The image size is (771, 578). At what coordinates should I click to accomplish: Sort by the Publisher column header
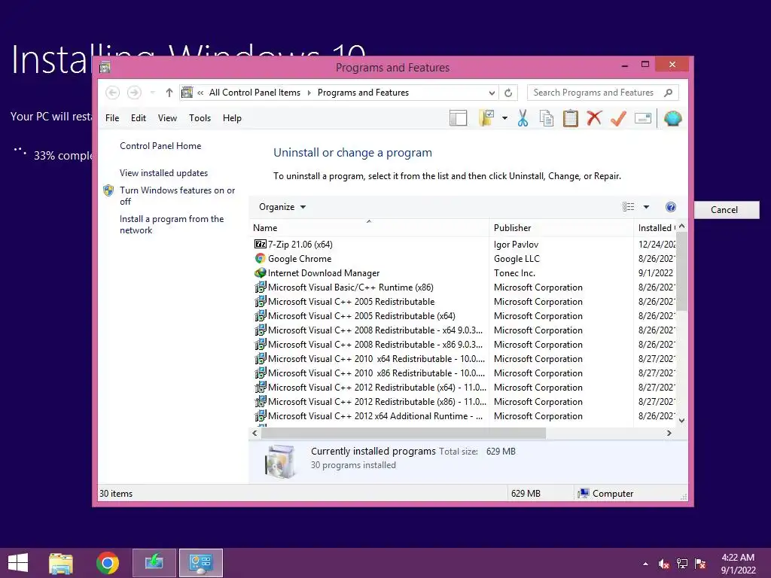point(562,227)
